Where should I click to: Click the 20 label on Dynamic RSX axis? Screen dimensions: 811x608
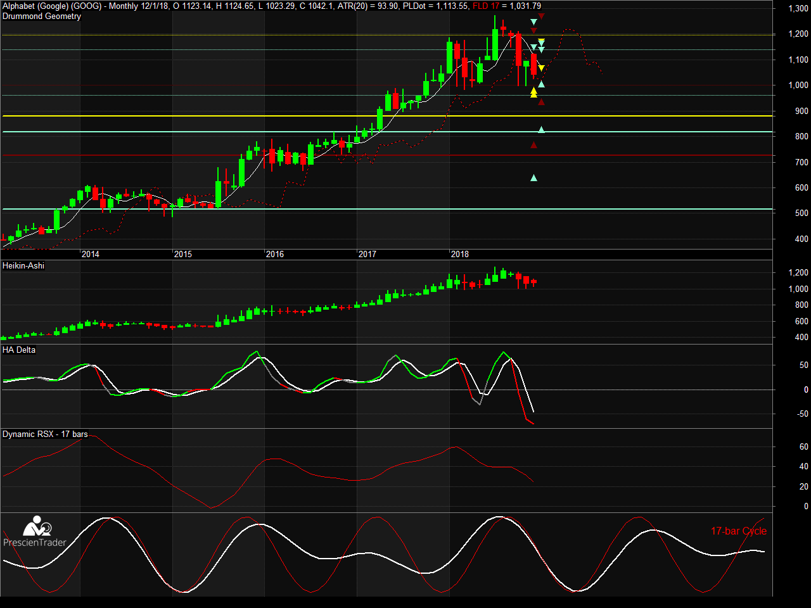(804, 487)
